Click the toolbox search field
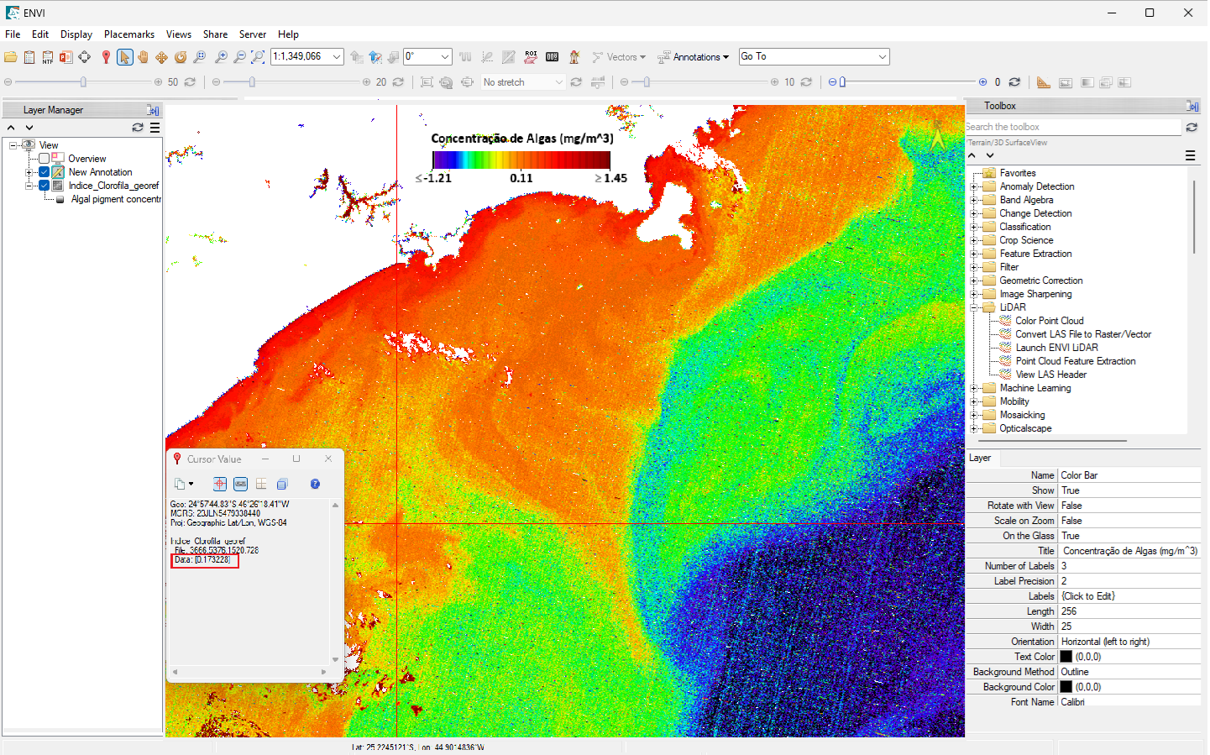The width and height of the screenshot is (1210, 755). pos(1072,127)
